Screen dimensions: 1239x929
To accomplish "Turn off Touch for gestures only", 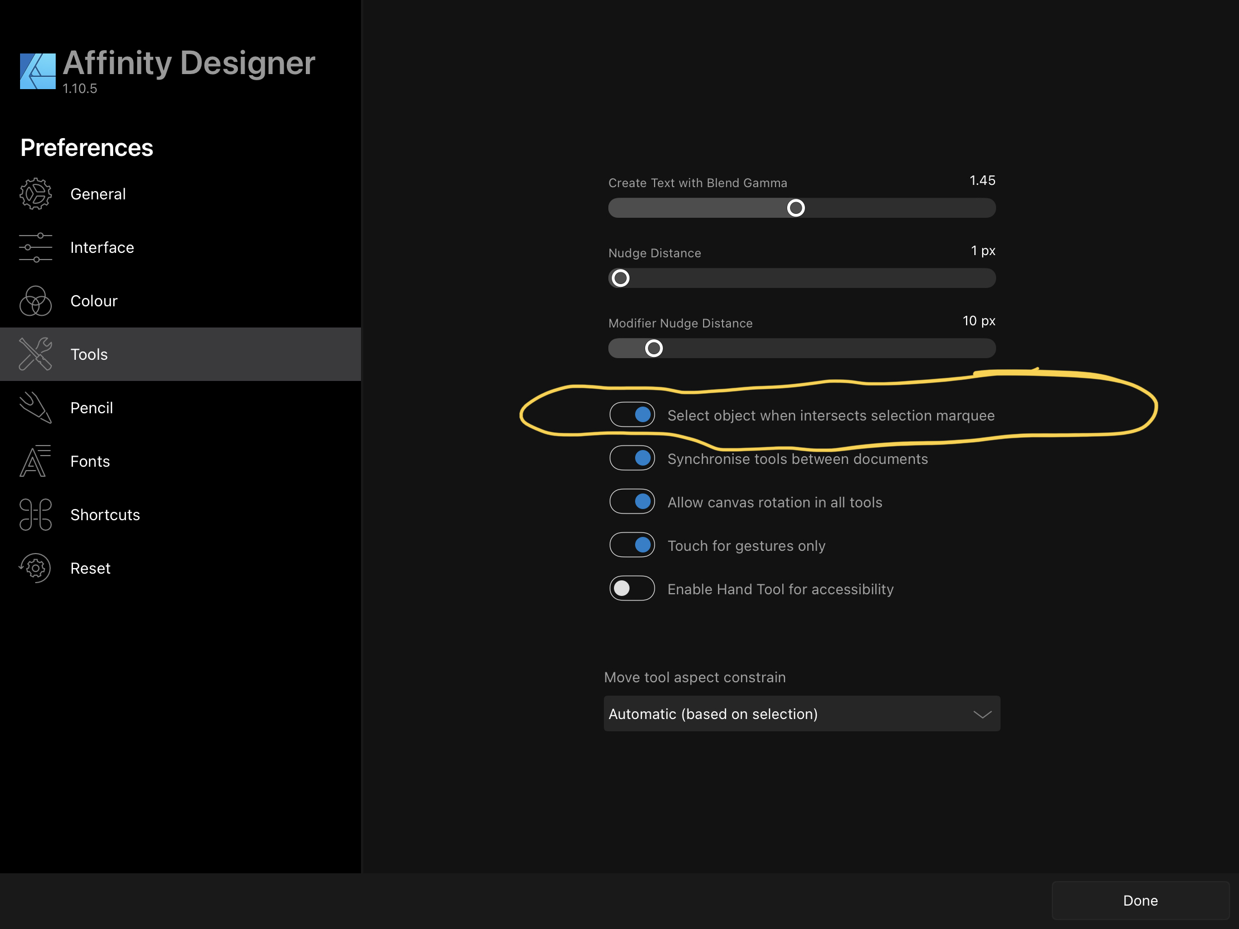I will [632, 545].
